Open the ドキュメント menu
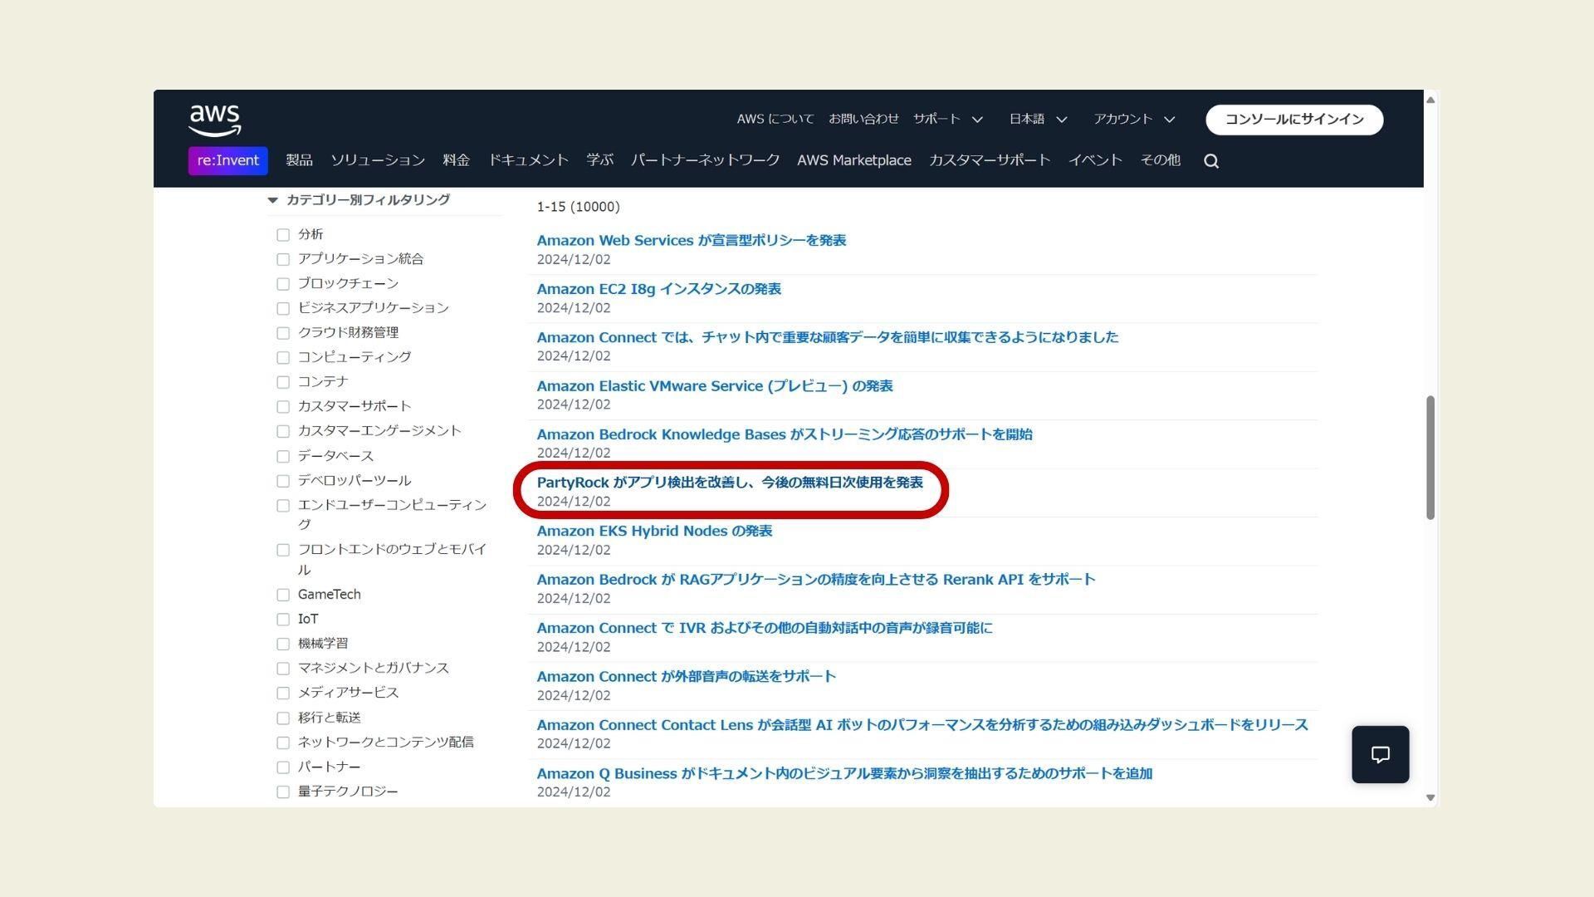Screen dimensions: 1594x897 (x=528, y=160)
